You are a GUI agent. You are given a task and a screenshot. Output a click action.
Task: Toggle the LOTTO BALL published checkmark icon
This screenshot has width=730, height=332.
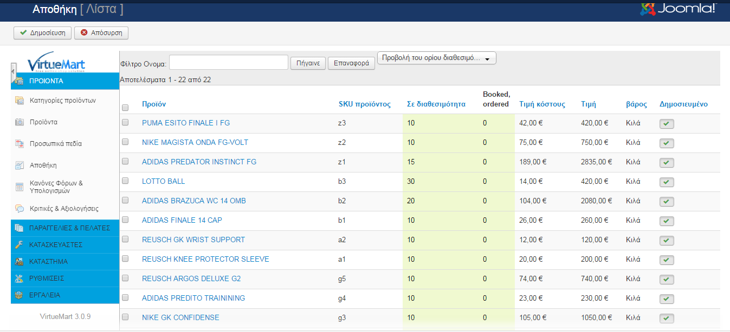[x=667, y=182]
